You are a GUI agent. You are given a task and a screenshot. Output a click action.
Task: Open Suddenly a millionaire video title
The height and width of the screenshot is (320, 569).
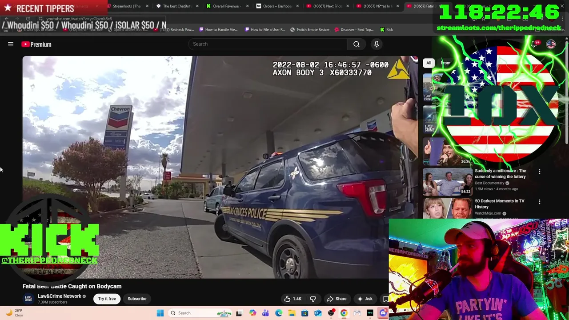500,174
